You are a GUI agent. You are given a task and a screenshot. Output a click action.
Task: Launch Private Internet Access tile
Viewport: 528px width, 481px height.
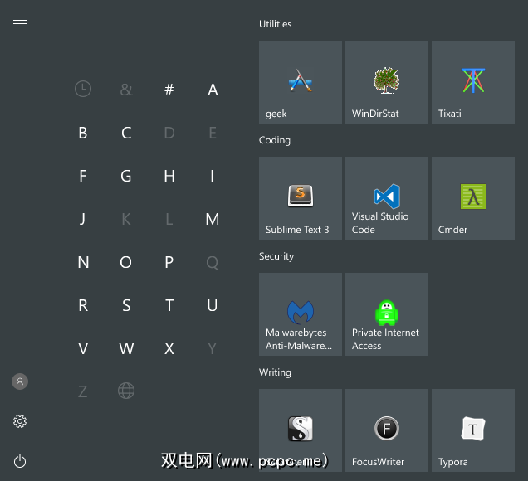point(387,314)
